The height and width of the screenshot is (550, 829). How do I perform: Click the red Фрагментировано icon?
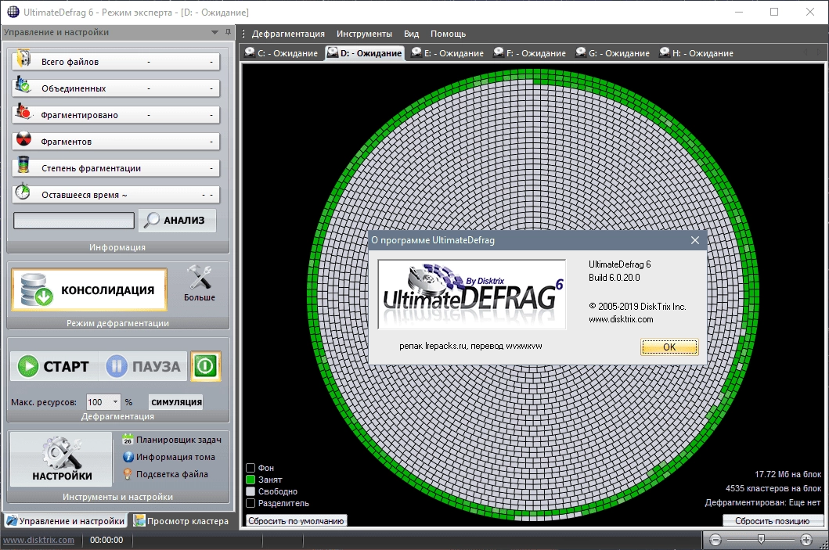point(23,111)
